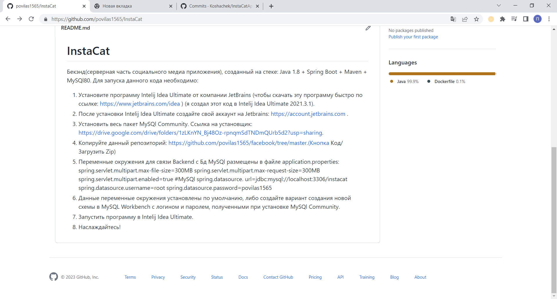This screenshot has height=299, width=557.
Task: Switch to Новая вкладка tab
Action: 133,6
